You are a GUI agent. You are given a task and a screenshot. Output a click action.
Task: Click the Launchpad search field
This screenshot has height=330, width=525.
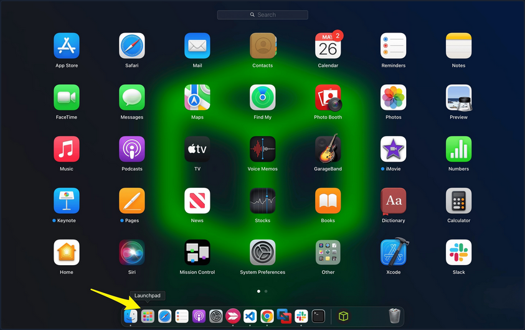(x=263, y=15)
